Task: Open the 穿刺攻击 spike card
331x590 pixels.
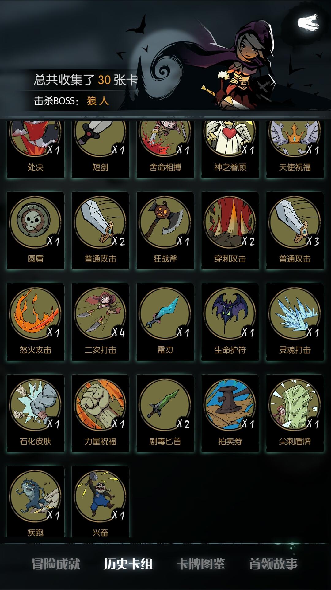Action: point(230,230)
